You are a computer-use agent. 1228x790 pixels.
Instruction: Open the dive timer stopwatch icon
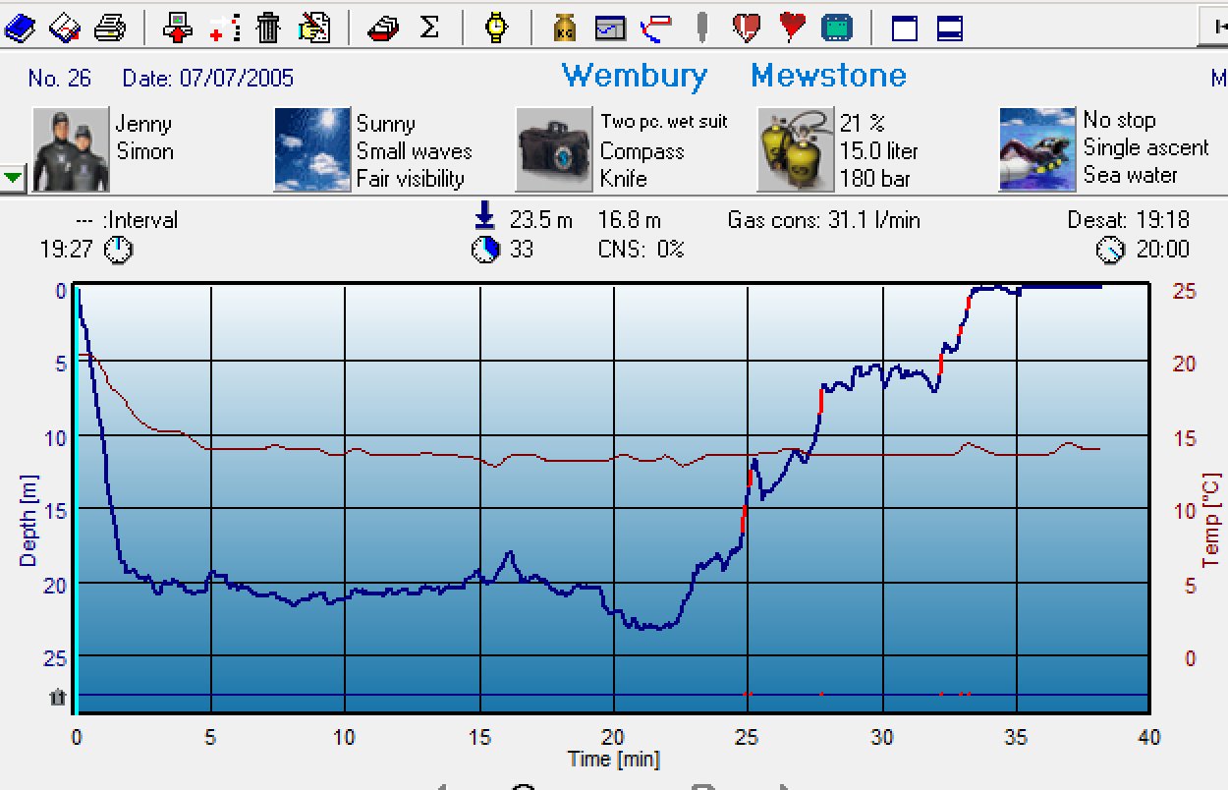495,27
